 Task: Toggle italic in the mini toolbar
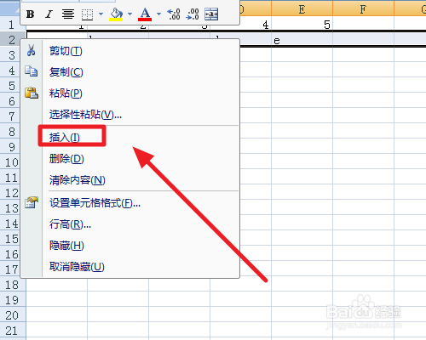[x=49, y=14]
